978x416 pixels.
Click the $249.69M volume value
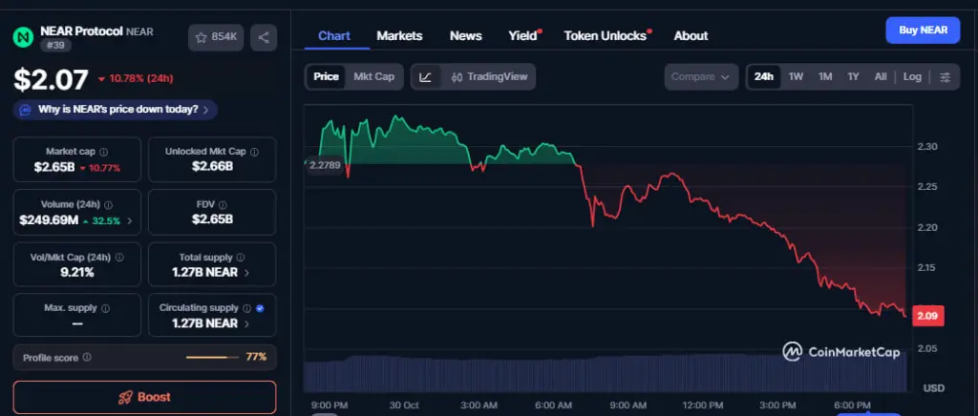coord(49,220)
